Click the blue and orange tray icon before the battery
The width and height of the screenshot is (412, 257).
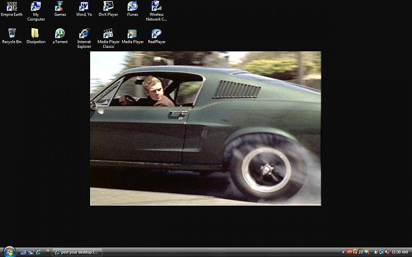[x=367, y=252]
